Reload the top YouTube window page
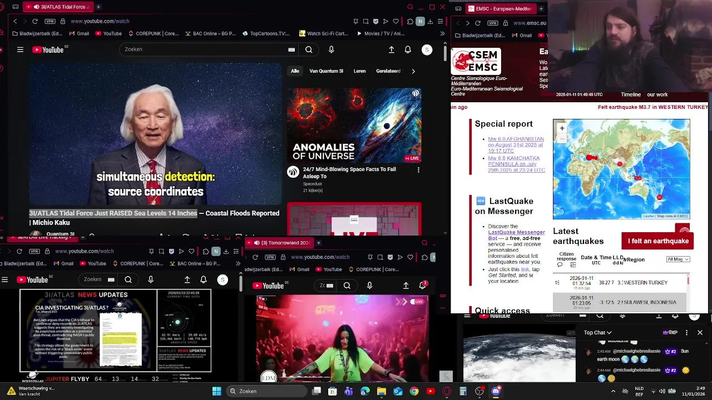 (x=34, y=21)
